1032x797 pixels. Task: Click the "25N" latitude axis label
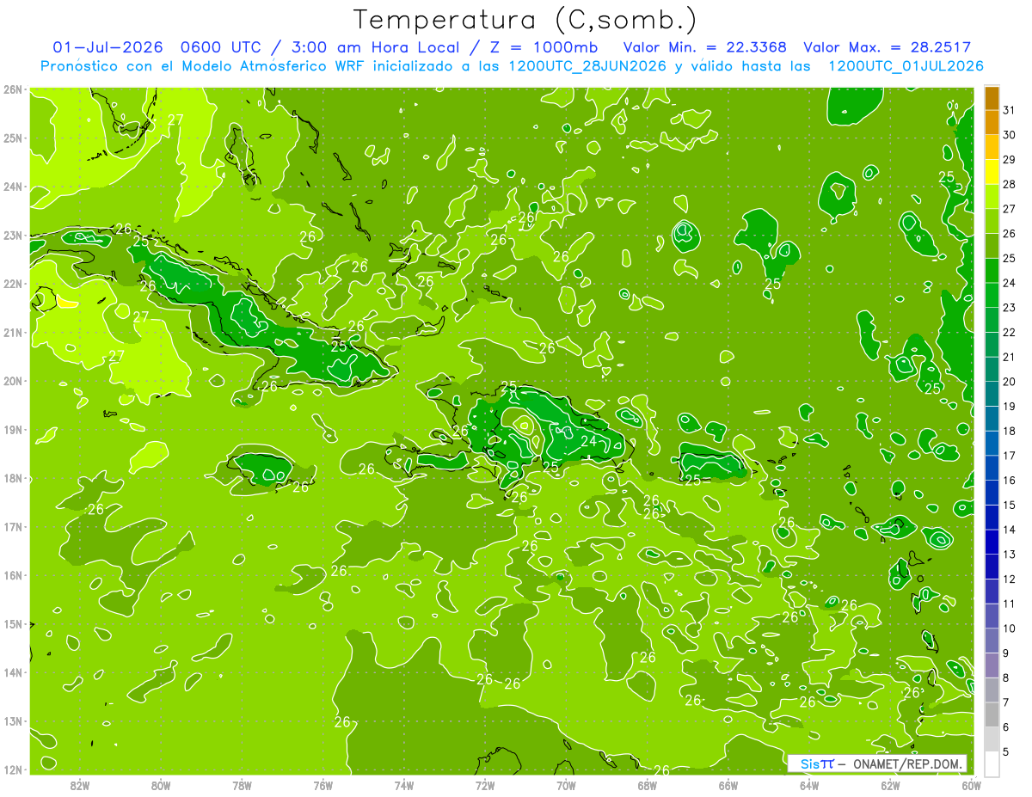[13, 138]
